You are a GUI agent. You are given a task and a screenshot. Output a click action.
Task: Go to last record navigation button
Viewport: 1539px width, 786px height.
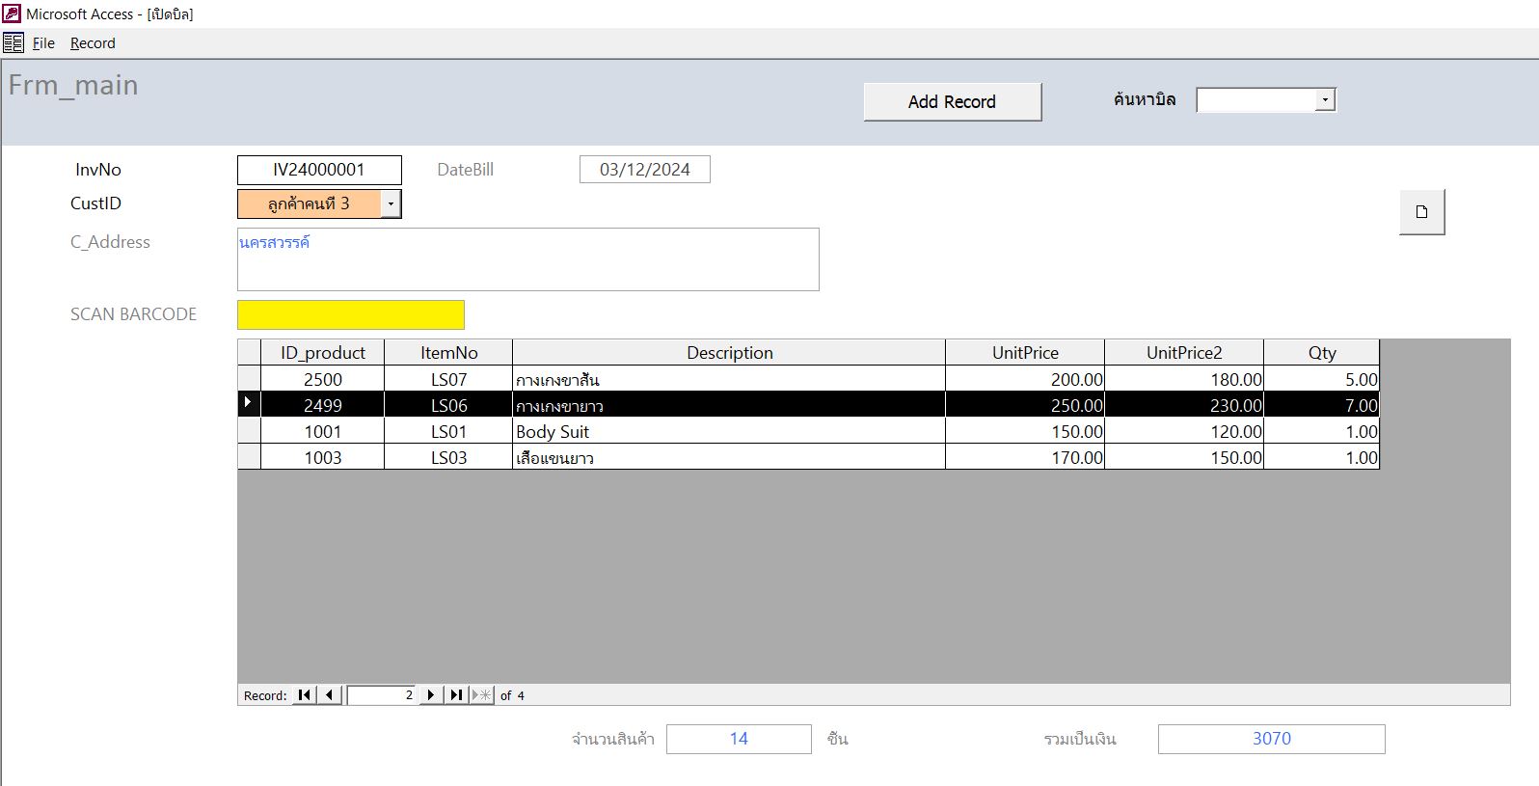click(x=456, y=694)
